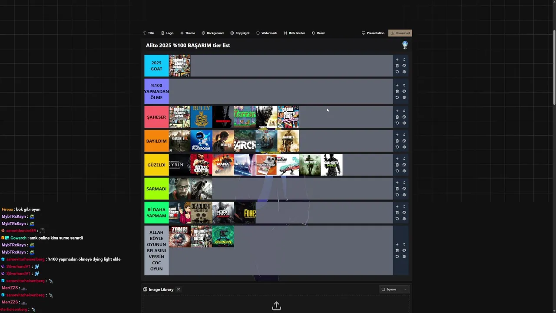
Task: Open settings gear for the ALLAH BÖYLE OYUNUN row
Action: pos(404,256)
